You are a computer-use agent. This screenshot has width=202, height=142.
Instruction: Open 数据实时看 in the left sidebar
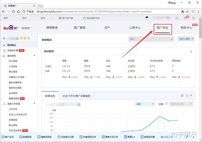pos(13,50)
